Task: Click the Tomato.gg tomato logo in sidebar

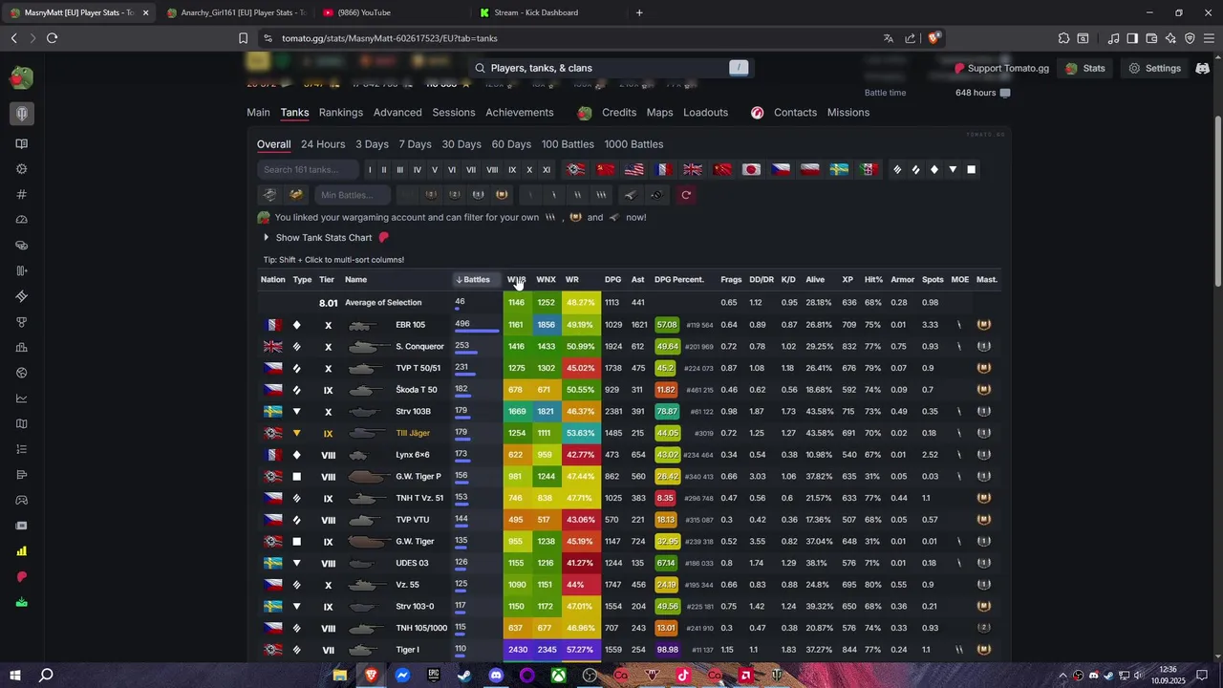Action: [21, 77]
